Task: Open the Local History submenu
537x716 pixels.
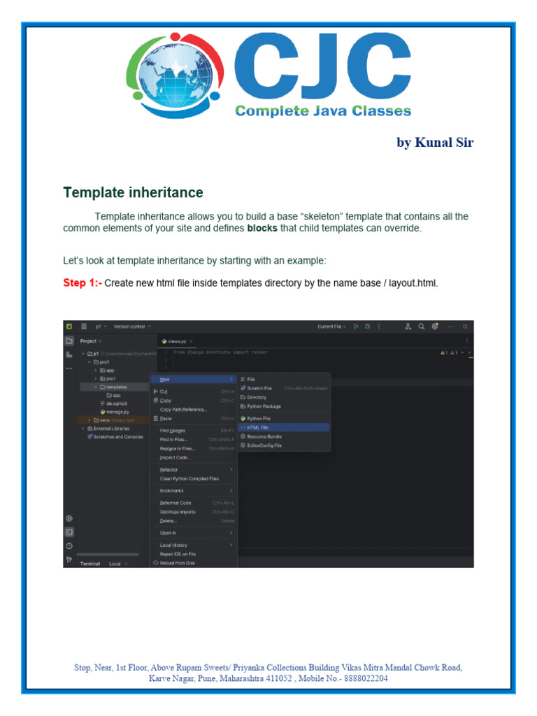Action: pos(194,545)
